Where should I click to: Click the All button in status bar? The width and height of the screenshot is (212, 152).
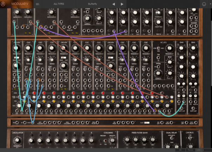click(180, 150)
